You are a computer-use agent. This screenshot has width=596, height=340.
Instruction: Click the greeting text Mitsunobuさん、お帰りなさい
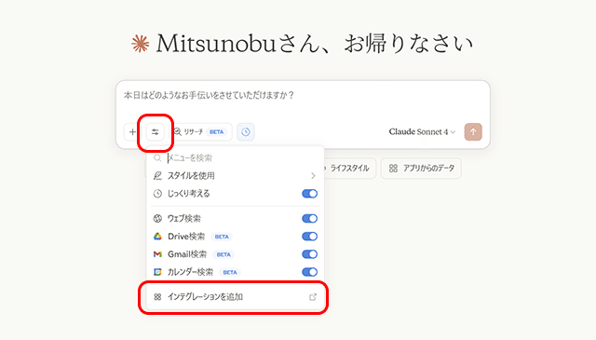click(x=315, y=44)
